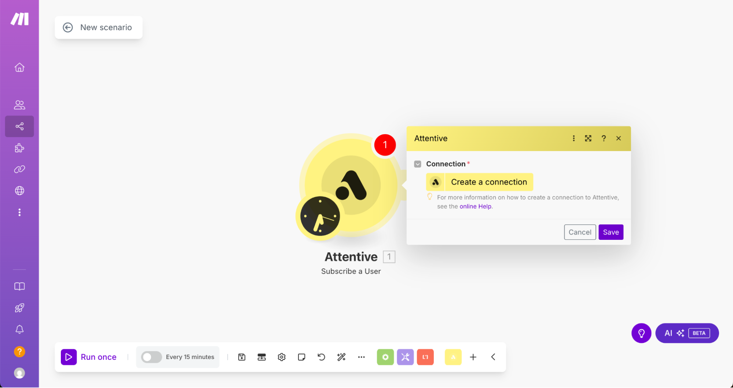Open the Resource hub book icon
The height and width of the screenshot is (388, 733).
coord(19,286)
